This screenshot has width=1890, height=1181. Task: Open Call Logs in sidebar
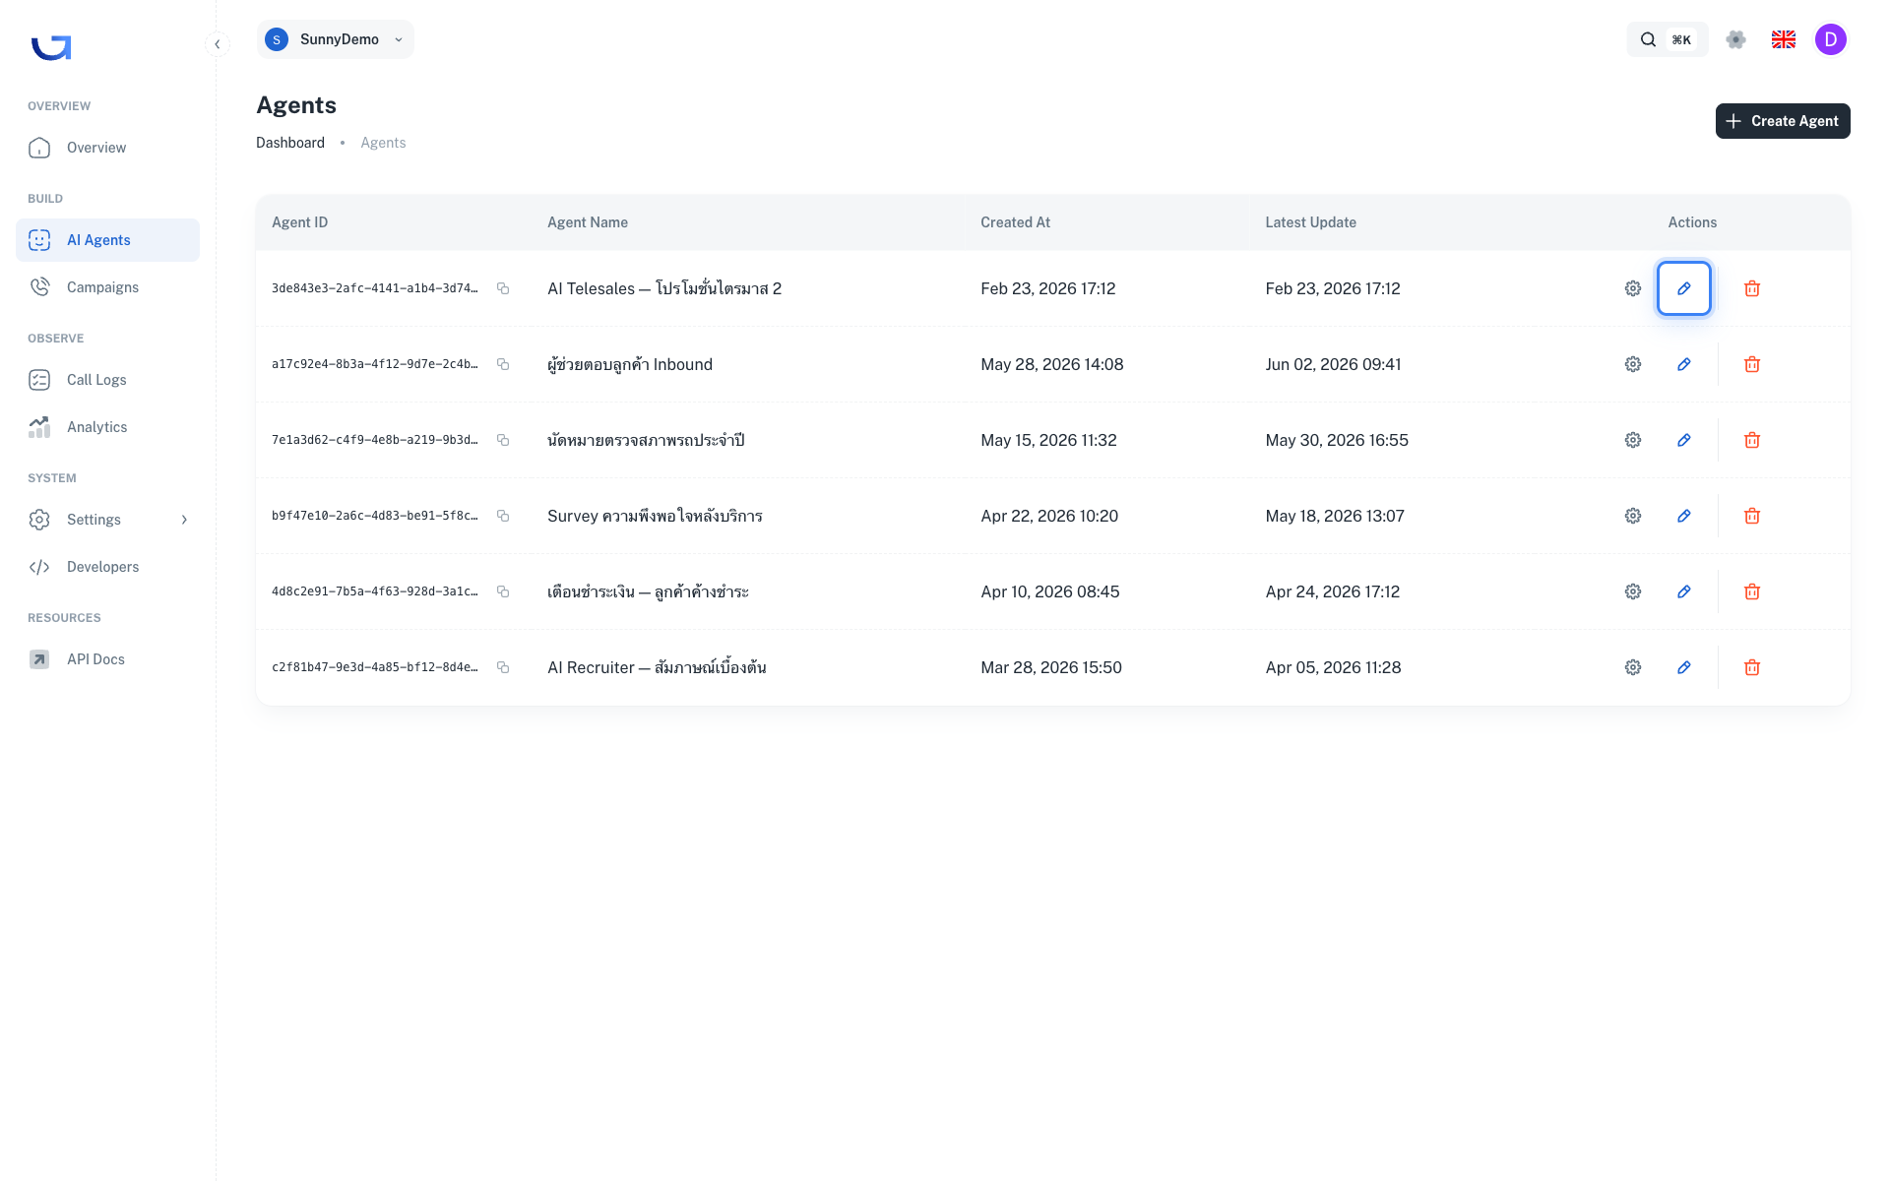coord(108,380)
